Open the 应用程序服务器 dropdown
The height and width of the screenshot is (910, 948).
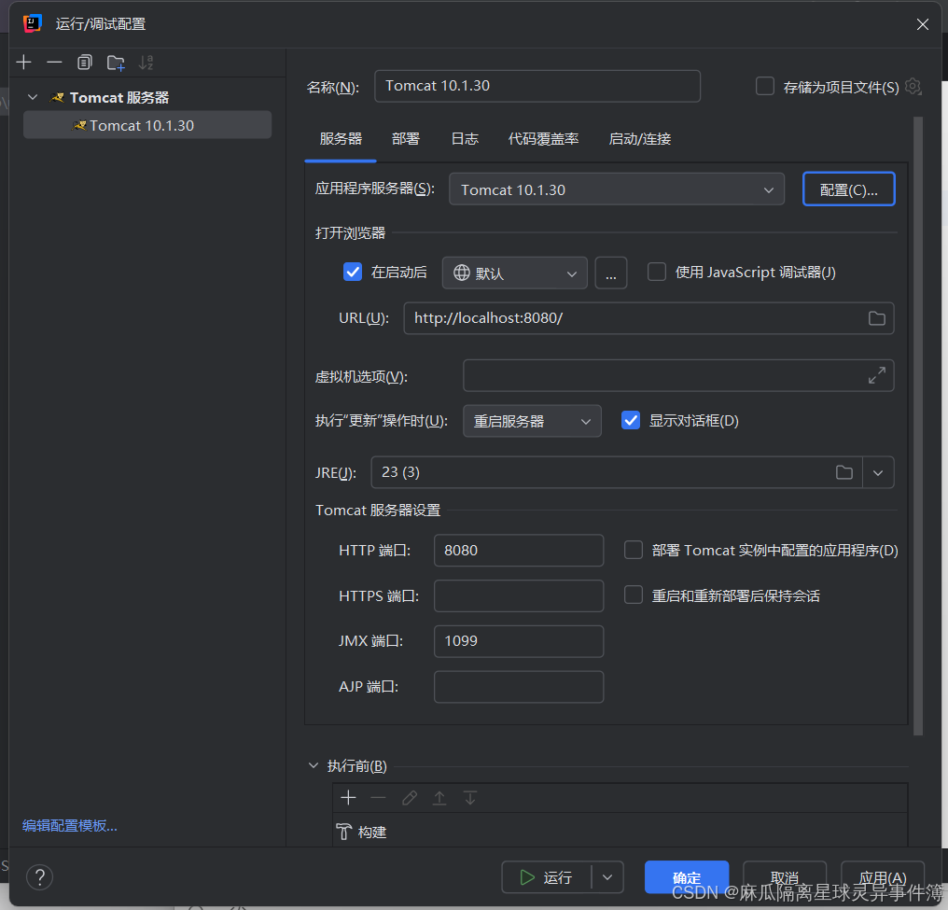coord(616,189)
